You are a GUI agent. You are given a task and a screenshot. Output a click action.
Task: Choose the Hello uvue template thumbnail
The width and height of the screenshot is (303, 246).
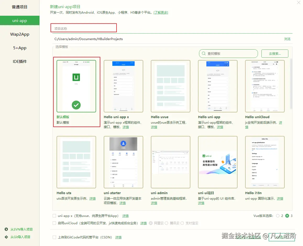[x=170, y=86]
